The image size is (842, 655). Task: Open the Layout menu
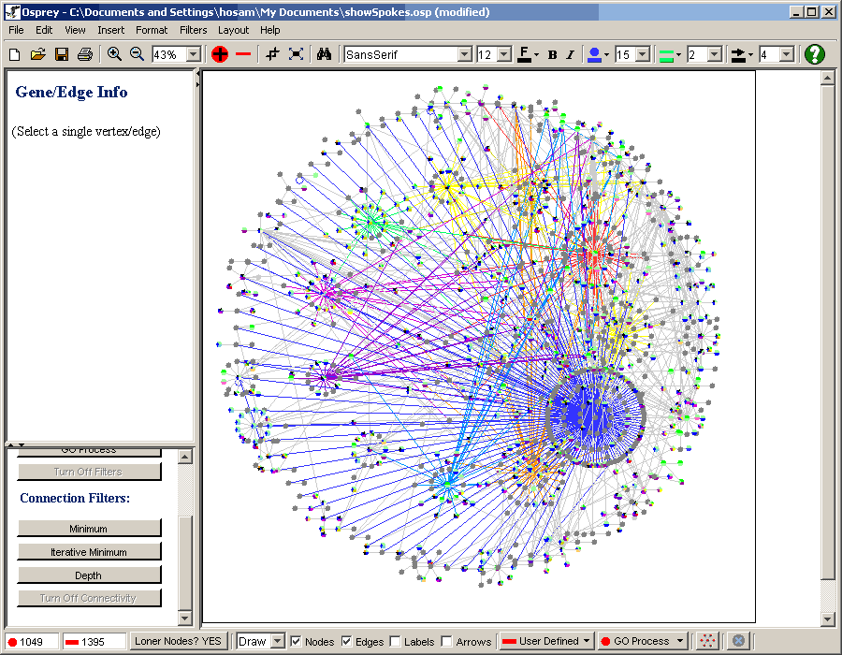click(233, 30)
